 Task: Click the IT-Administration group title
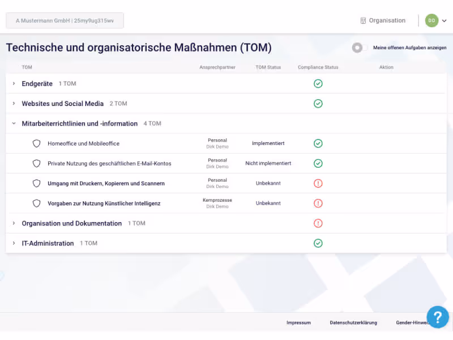[x=48, y=243]
